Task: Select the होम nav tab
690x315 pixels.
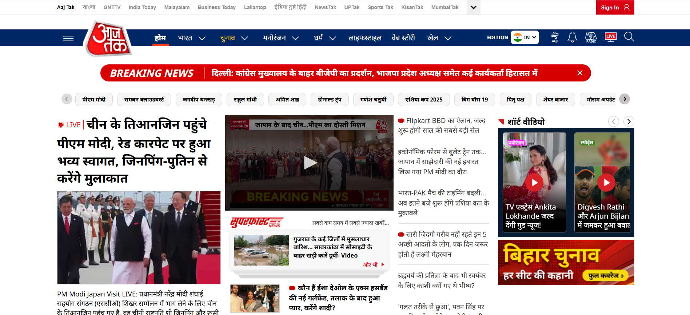Action: coord(160,38)
